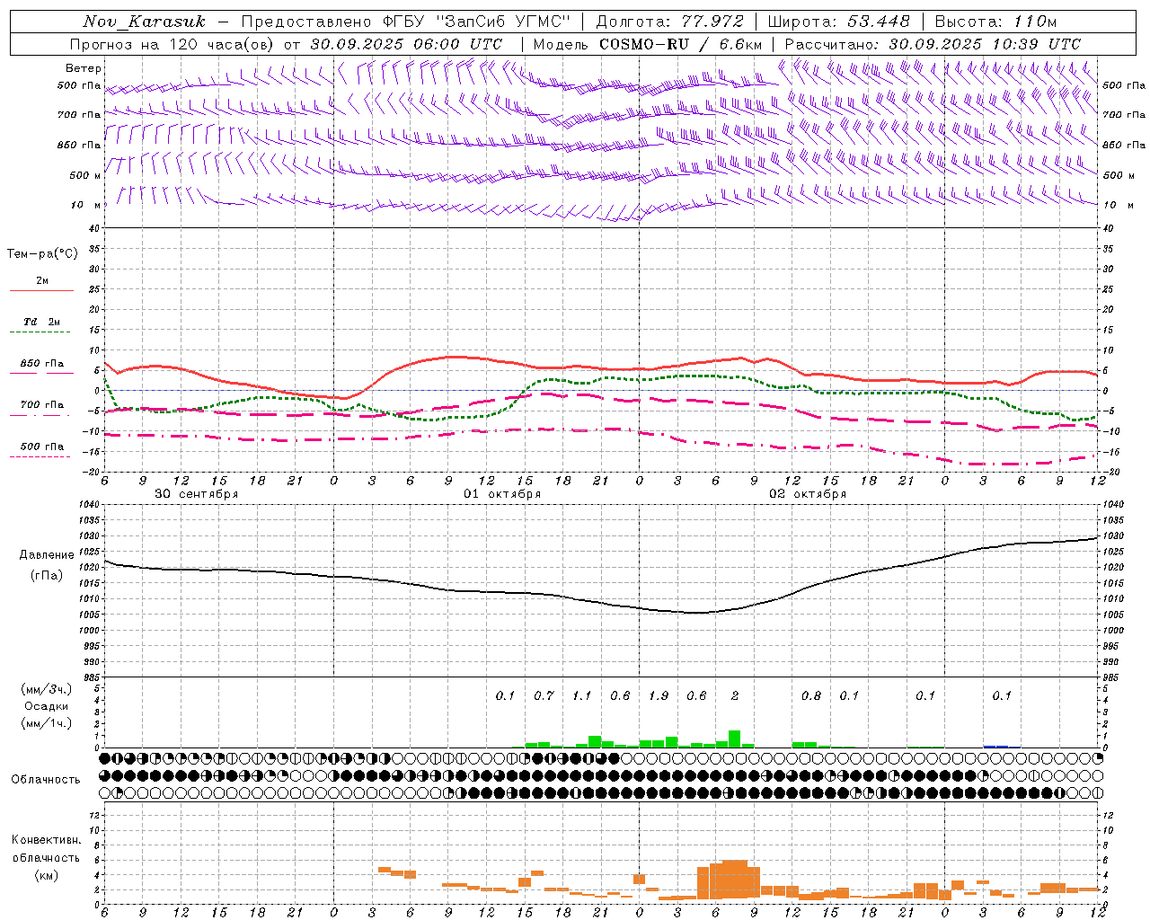Click the 0.7 three-hour precipitation value
This screenshot has width=1150, height=920.
coord(544,695)
